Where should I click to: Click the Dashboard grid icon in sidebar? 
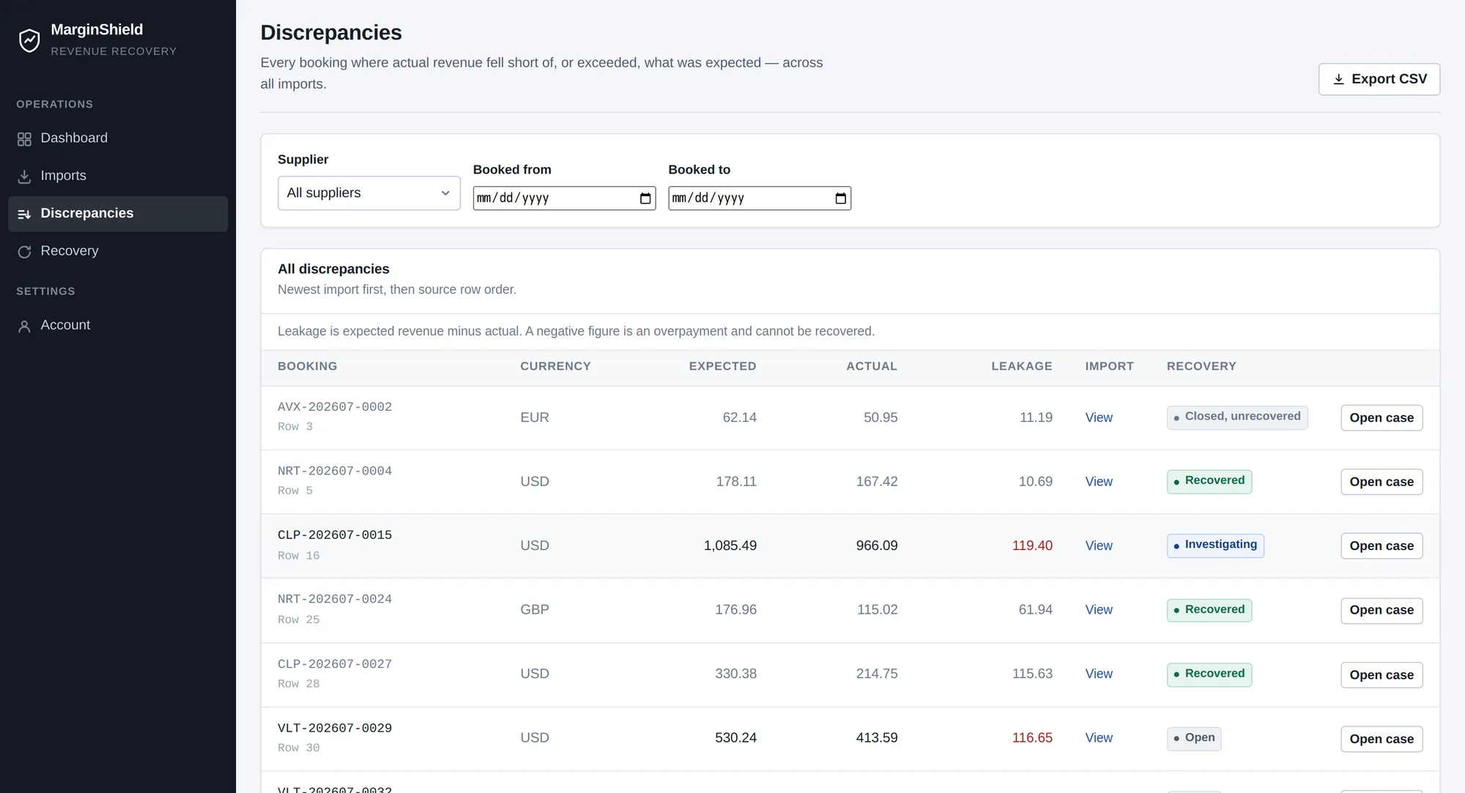(x=24, y=139)
